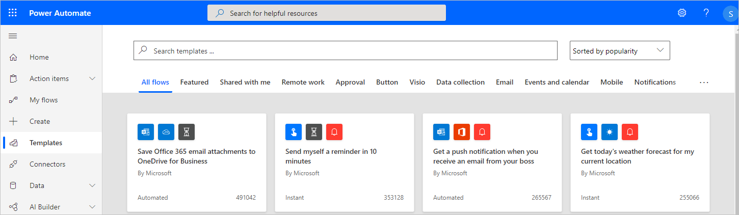This screenshot has width=739, height=215.
Task: Focus the Search templates field
Action: pyautogui.click(x=346, y=50)
